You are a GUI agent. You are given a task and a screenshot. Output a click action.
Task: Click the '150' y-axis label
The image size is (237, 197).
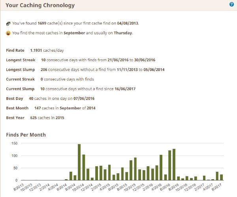click(15, 143)
